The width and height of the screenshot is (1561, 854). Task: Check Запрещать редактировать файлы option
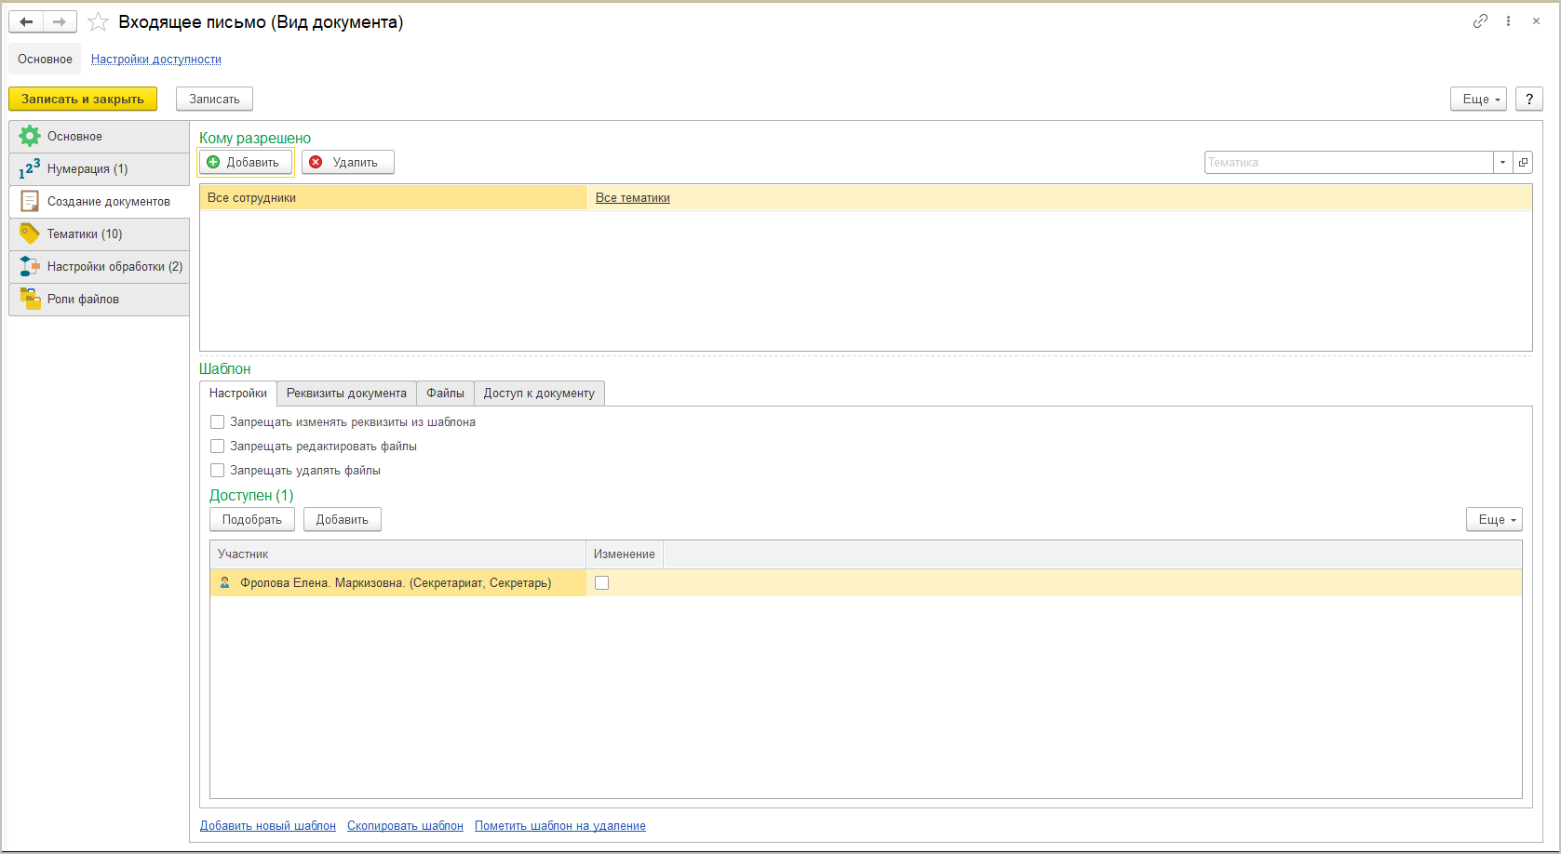[x=218, y=447]
